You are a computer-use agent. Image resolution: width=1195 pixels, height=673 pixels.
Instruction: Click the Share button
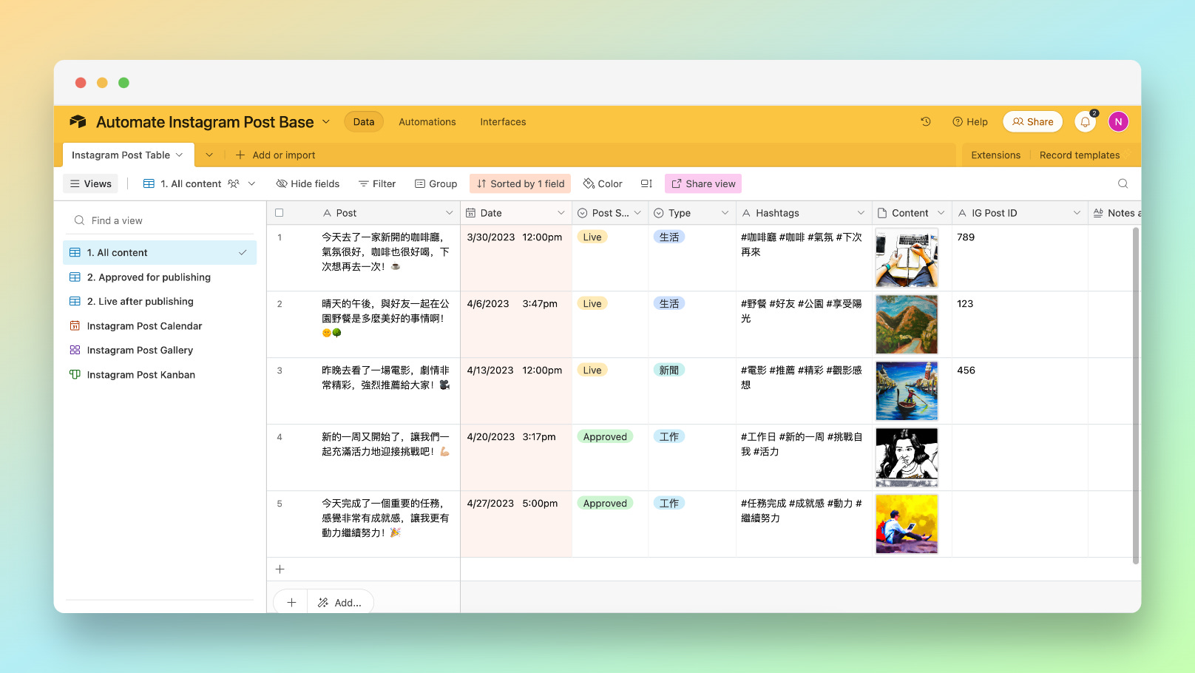[x=1032, y=122]
